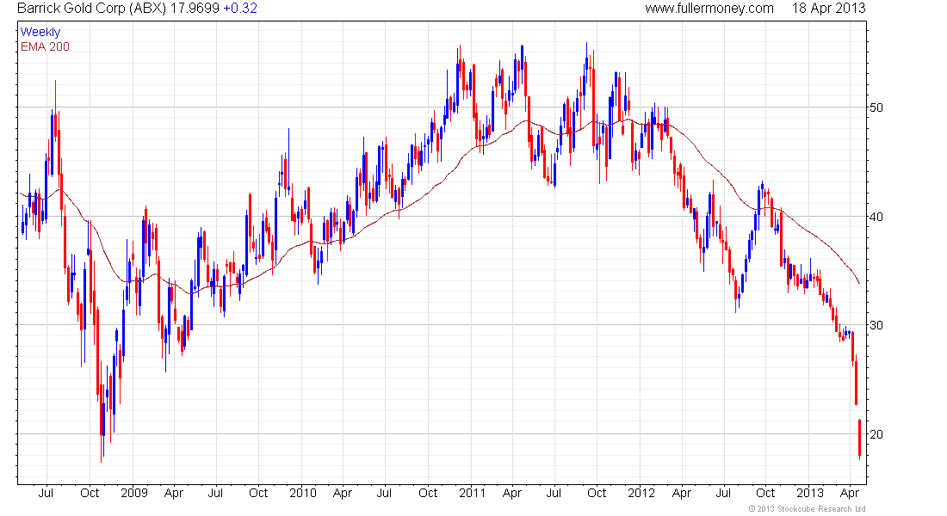Click the 30 price axis label
The height and width of the screenshot is (516, 947).
876,325
